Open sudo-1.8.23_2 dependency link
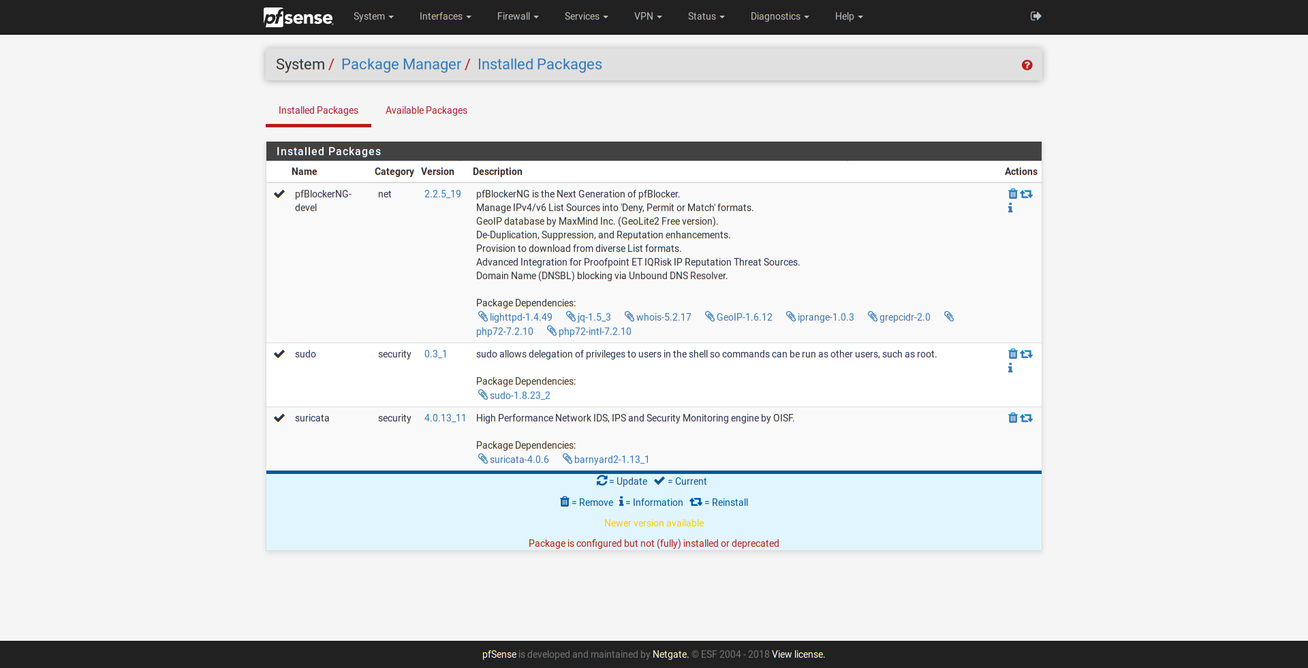The width and height of the screenshot is (1308, 668). point(514,396)
